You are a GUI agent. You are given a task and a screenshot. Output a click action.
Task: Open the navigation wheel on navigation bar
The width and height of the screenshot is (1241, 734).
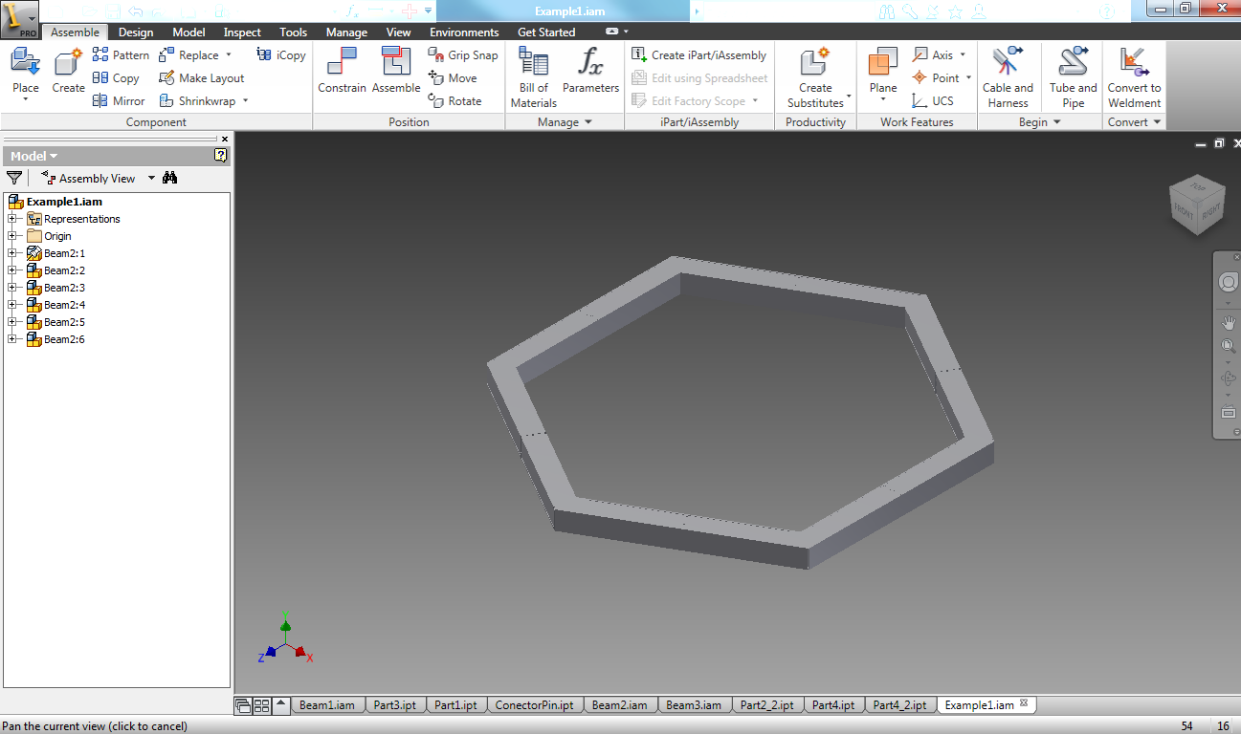pos(1229,283)
